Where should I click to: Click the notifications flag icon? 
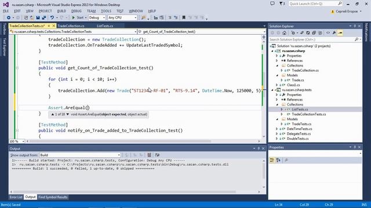click(281, 3)
